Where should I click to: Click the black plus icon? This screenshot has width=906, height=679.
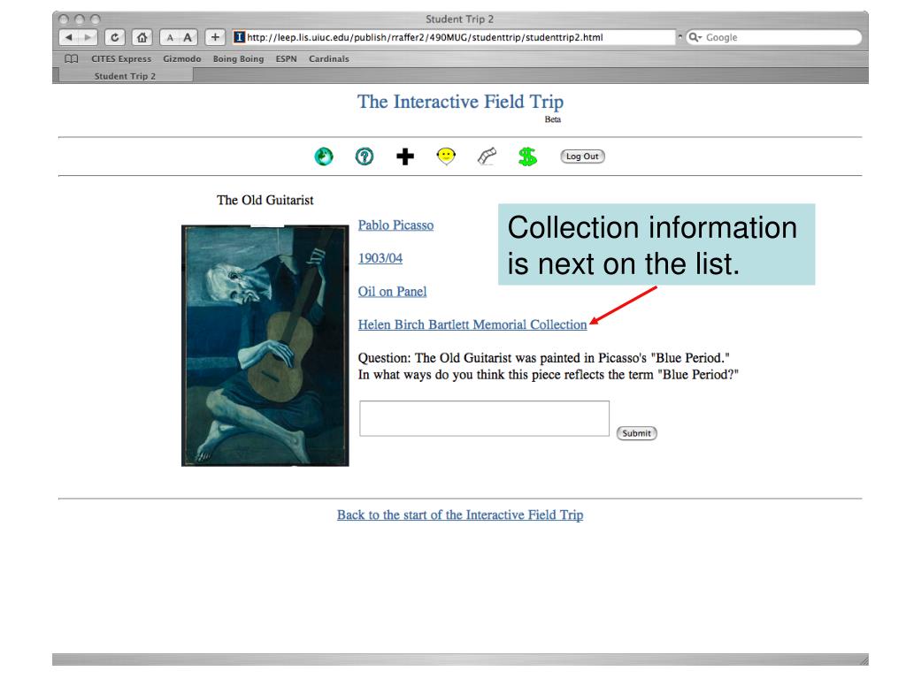(405, 156)
